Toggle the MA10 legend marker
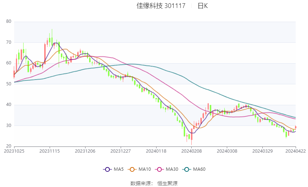This screenshot has height=187, width=308. tap(132, 169)
